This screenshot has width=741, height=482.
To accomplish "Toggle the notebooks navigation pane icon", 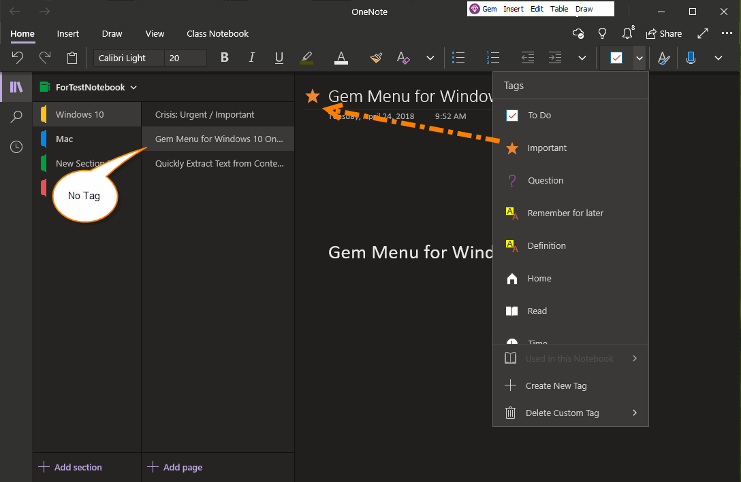I will point(16,87).
